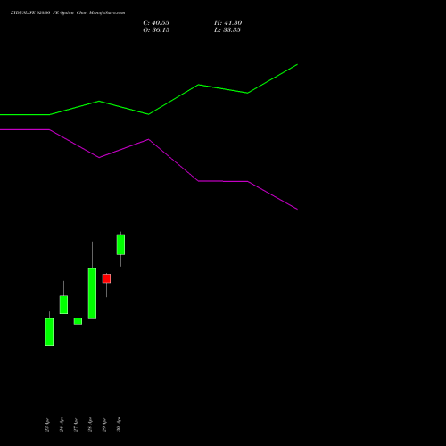
Task: Click the '23 Apr' date axis label
Action: coord(47,425)
